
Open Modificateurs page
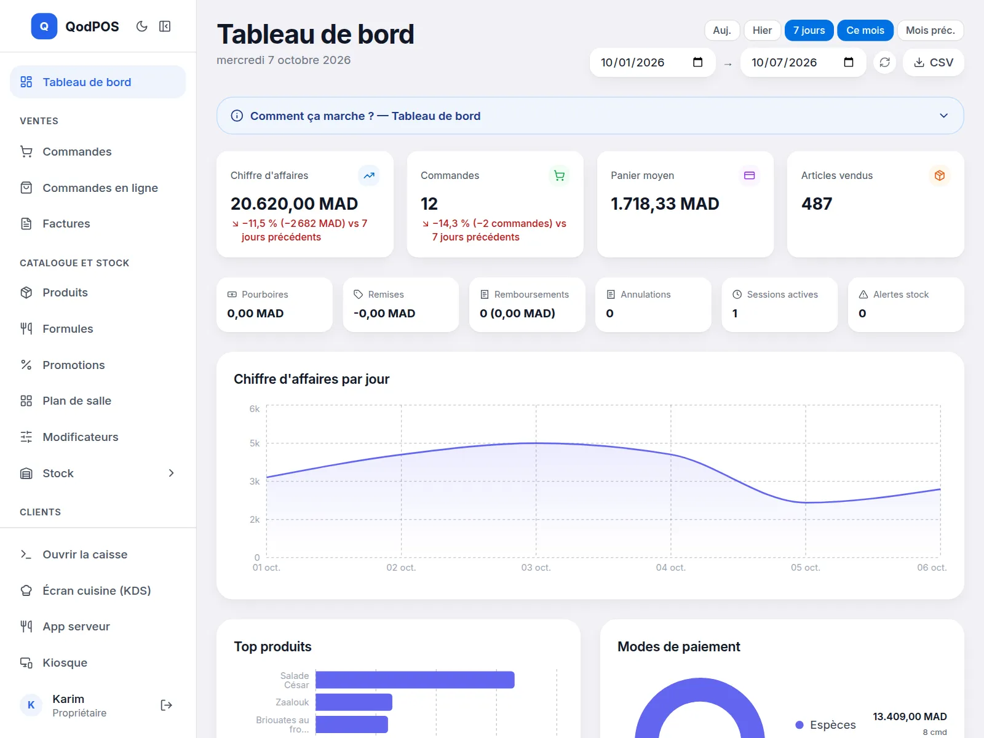tap(98, 437)
